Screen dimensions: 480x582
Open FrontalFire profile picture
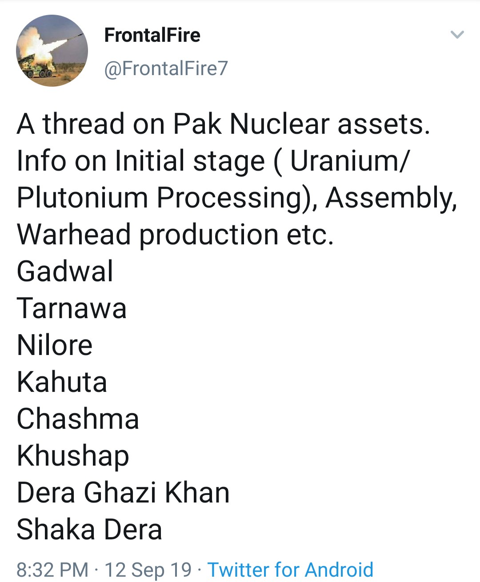(52, 51)
